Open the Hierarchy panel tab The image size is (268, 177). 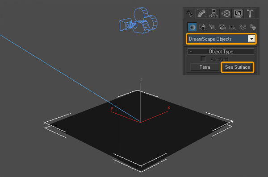(x=214, y=13)
